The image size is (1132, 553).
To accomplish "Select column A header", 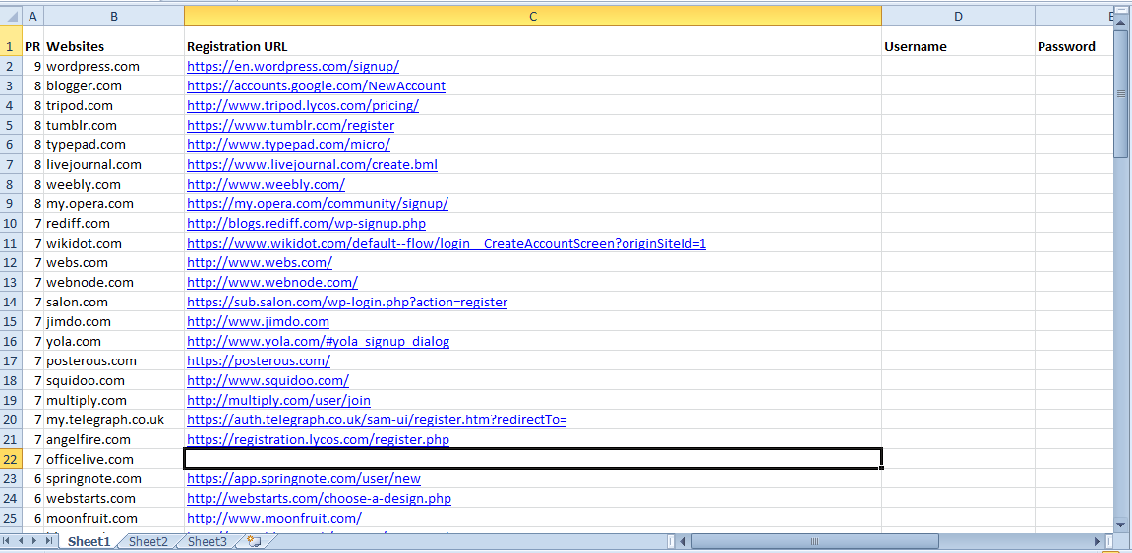I will (x=33, y=16).
